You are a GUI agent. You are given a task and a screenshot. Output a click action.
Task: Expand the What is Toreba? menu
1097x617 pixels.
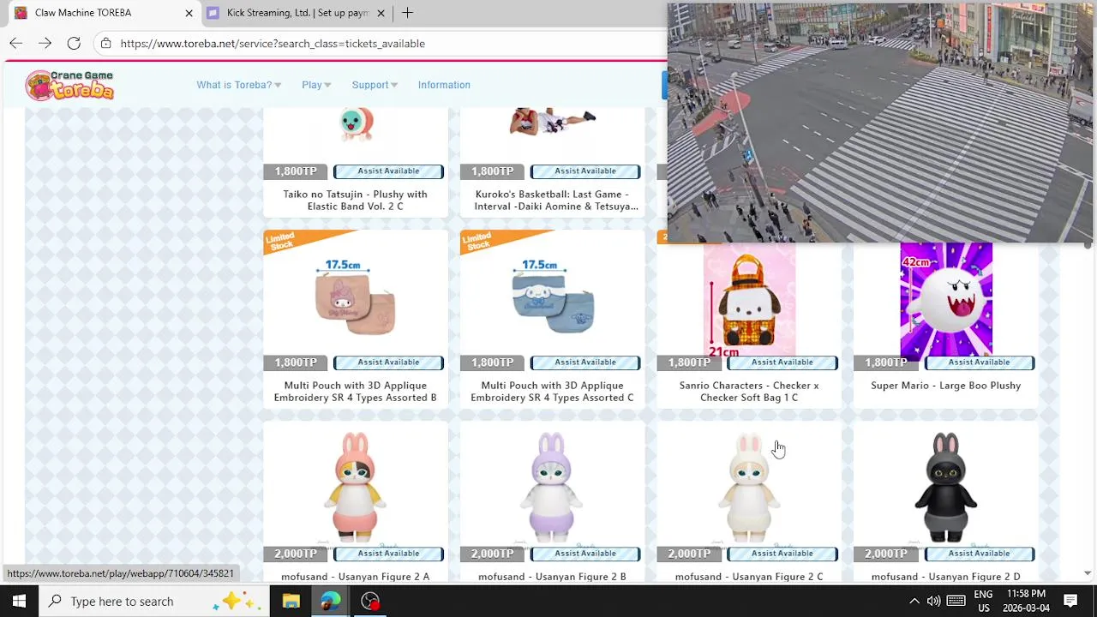pos(238,85)
